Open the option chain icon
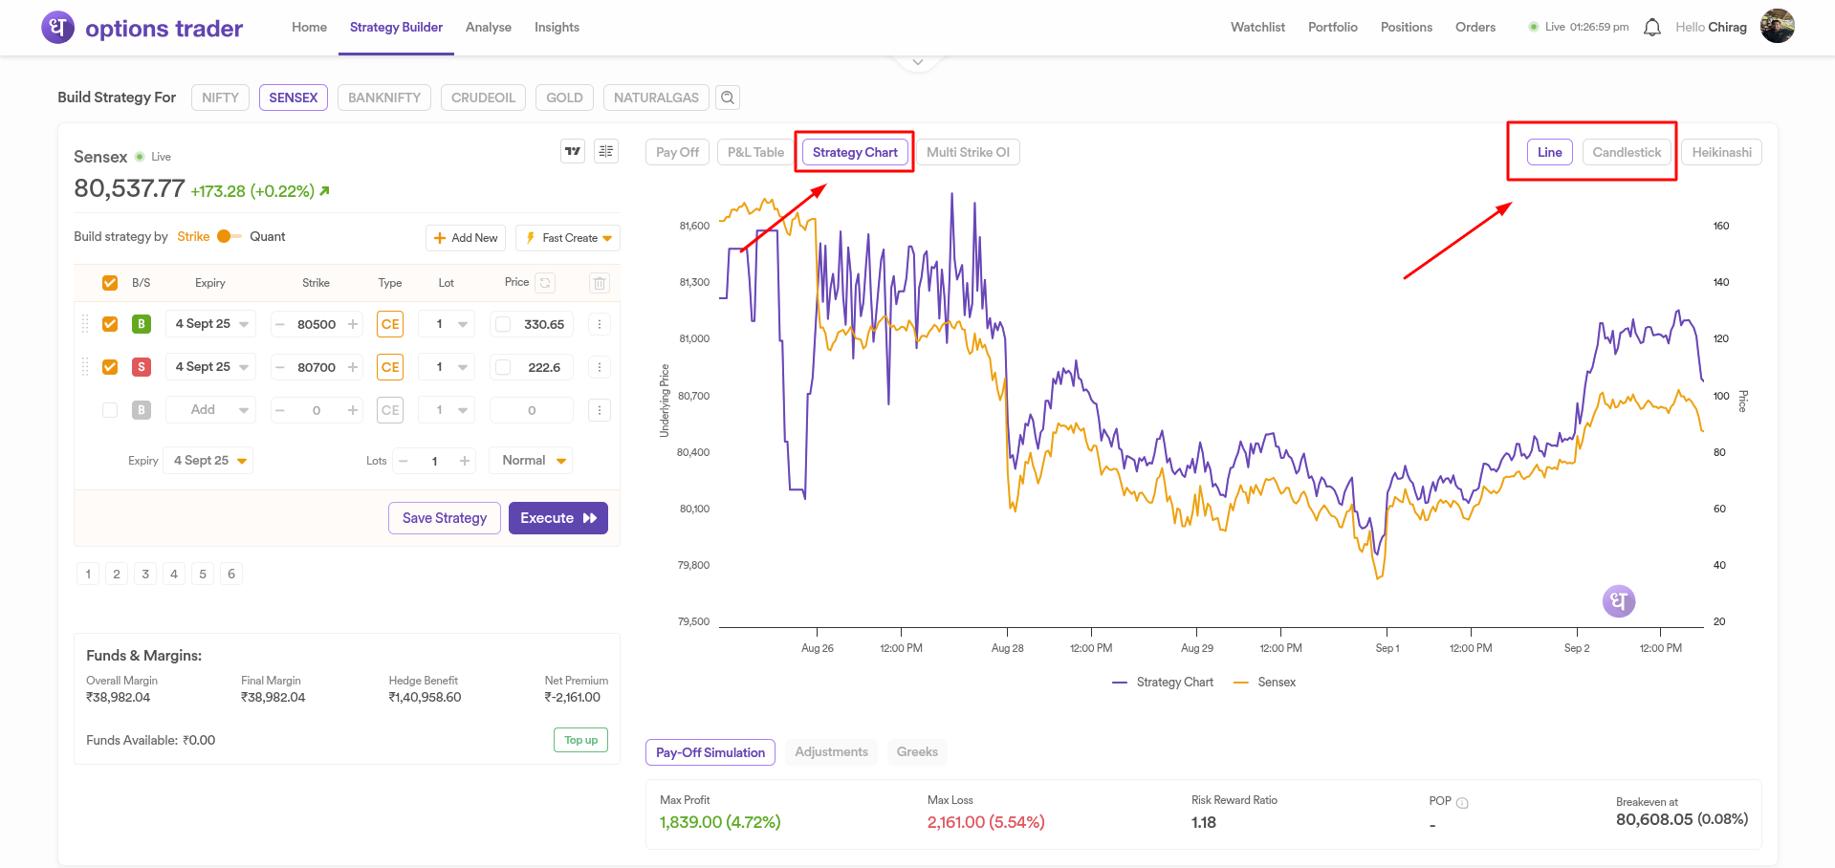This screenshot has width=1835, height=868. pos(606,151)
